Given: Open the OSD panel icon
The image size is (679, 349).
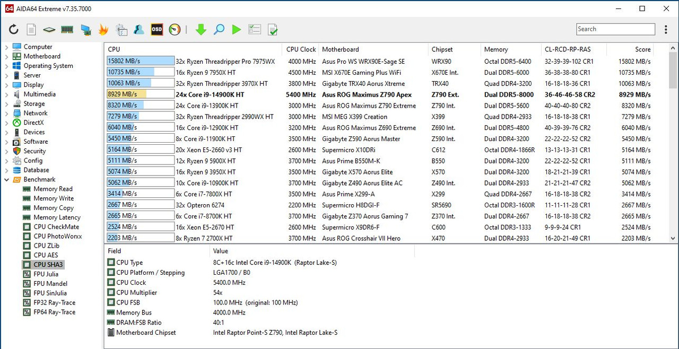Looking at the screenshot, I should (157, 30).
